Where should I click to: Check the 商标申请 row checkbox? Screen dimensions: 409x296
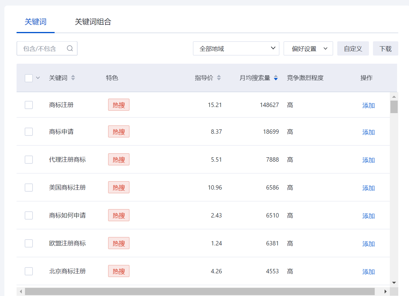(29, 132)
